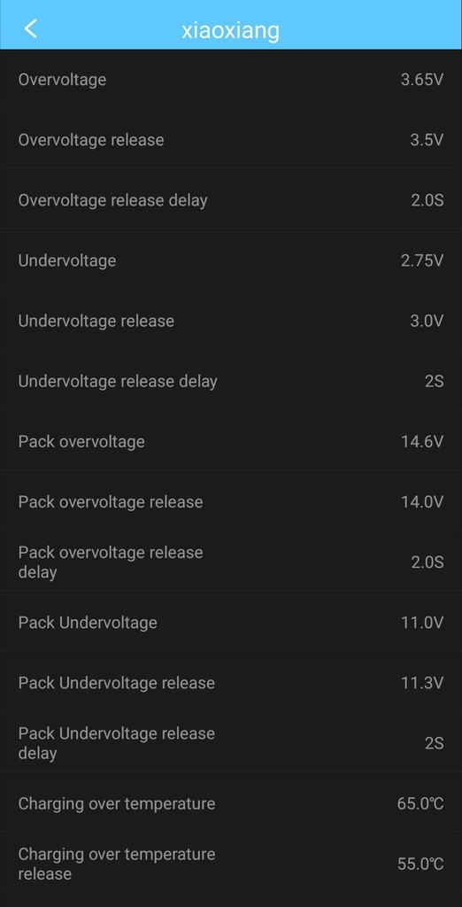The image size is (462, 907).
Task: Open the Pack Undervoltage 11.0V setting
Action: 231,623
